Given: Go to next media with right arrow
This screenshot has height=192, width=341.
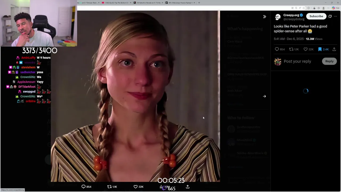Looking at the screenshot, I should click(265, 96).
